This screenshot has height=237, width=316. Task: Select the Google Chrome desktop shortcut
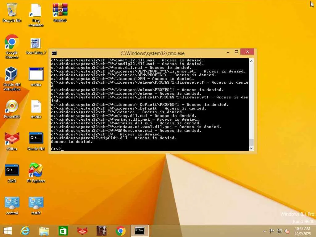[x=12, y=47]
